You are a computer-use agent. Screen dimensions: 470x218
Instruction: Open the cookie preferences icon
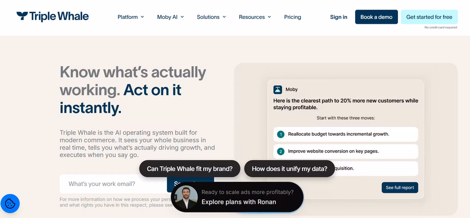tap(10, 204)
